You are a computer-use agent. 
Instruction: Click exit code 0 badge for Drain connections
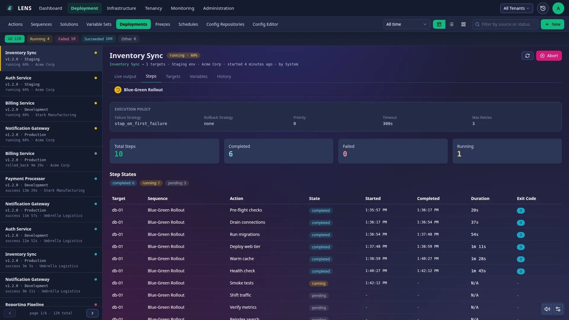click(521, 223)
